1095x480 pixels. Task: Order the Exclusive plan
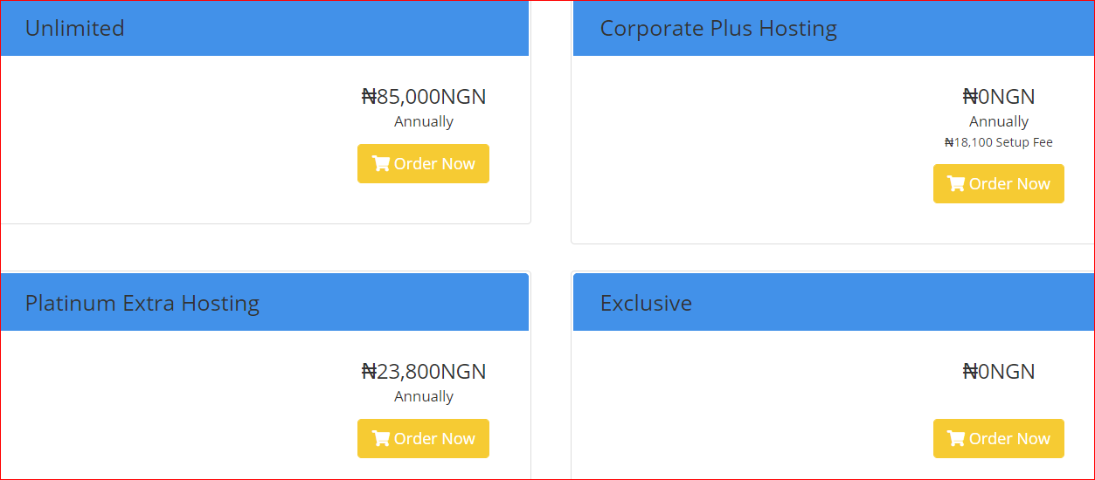pos(998,439)
